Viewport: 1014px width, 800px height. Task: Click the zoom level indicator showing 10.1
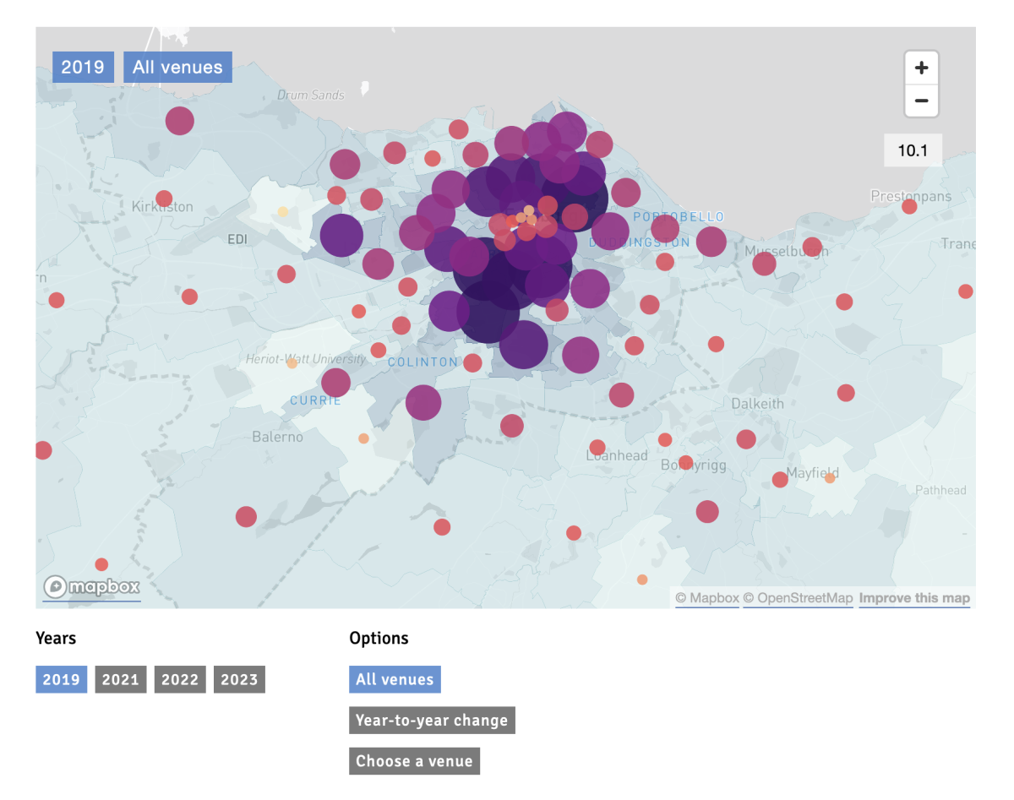click(x=913, y=150)
